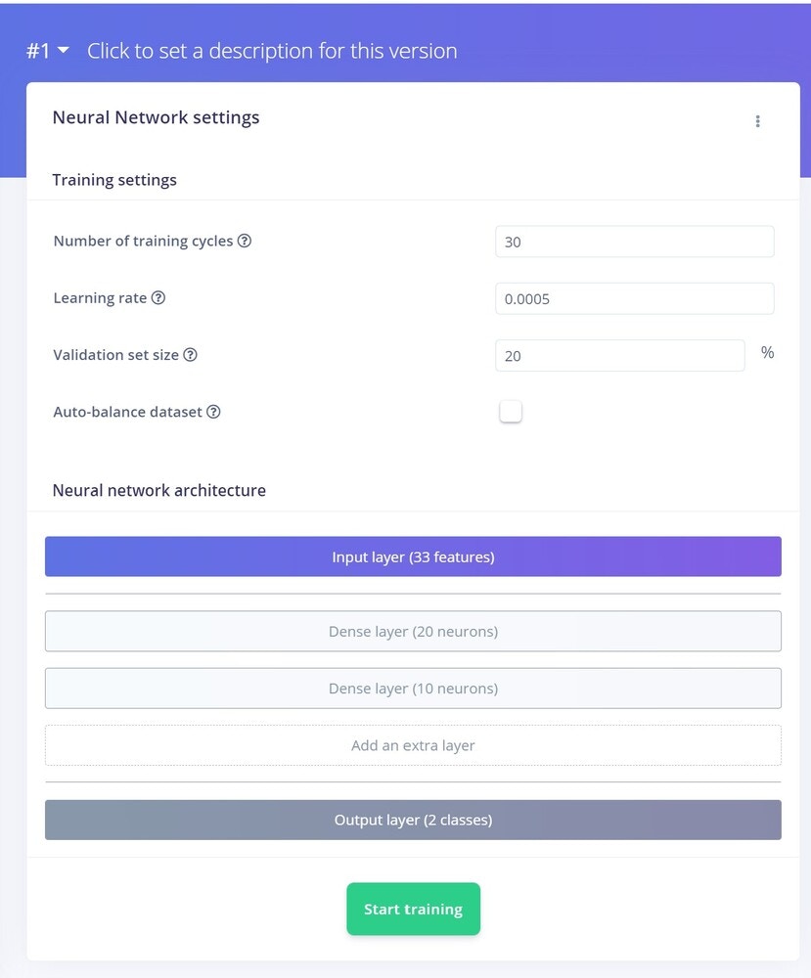Focus the learning rate field showing 0.0005
This screenshot has height=978, width=811.
(x=635, y=298)
